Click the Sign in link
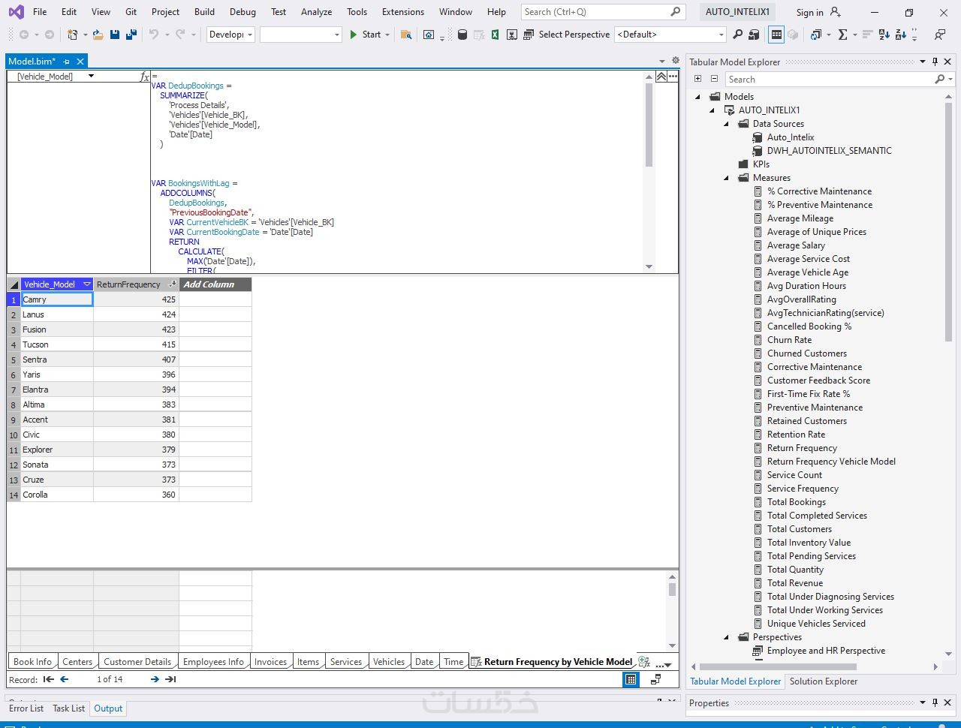The width and height of the screenshot is (961, 728). click(x=809, y=12)
